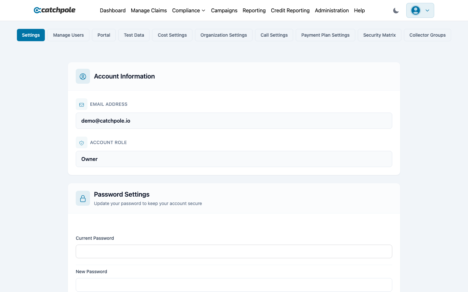Open Collector Groups settings
Viewport: 468px width, 292px height.
pos(427,35)
